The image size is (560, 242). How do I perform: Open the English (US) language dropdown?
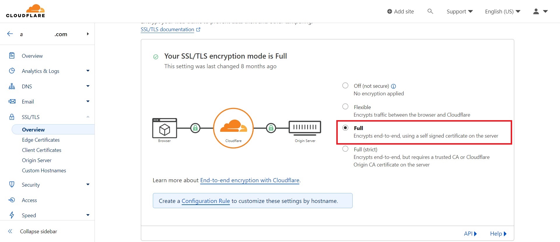(502, 11)
